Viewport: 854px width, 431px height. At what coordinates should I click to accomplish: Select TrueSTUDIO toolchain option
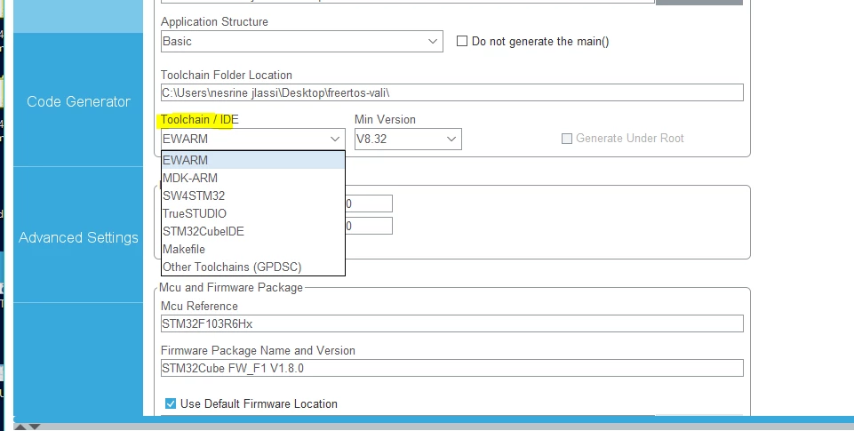coord(252,213)
